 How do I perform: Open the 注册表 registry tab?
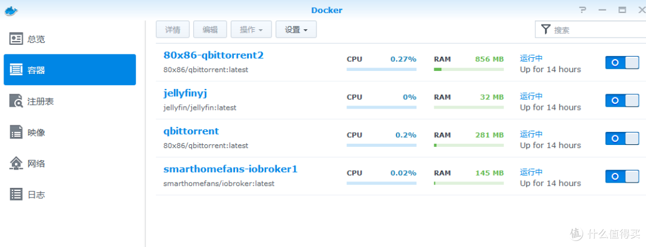pos(69,101)
